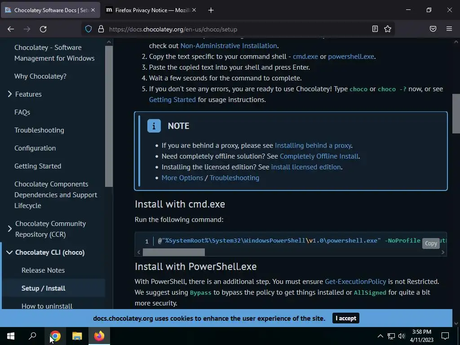Click the Troubleshooting link in the note
460x345 pixels.
click(234, 178)
